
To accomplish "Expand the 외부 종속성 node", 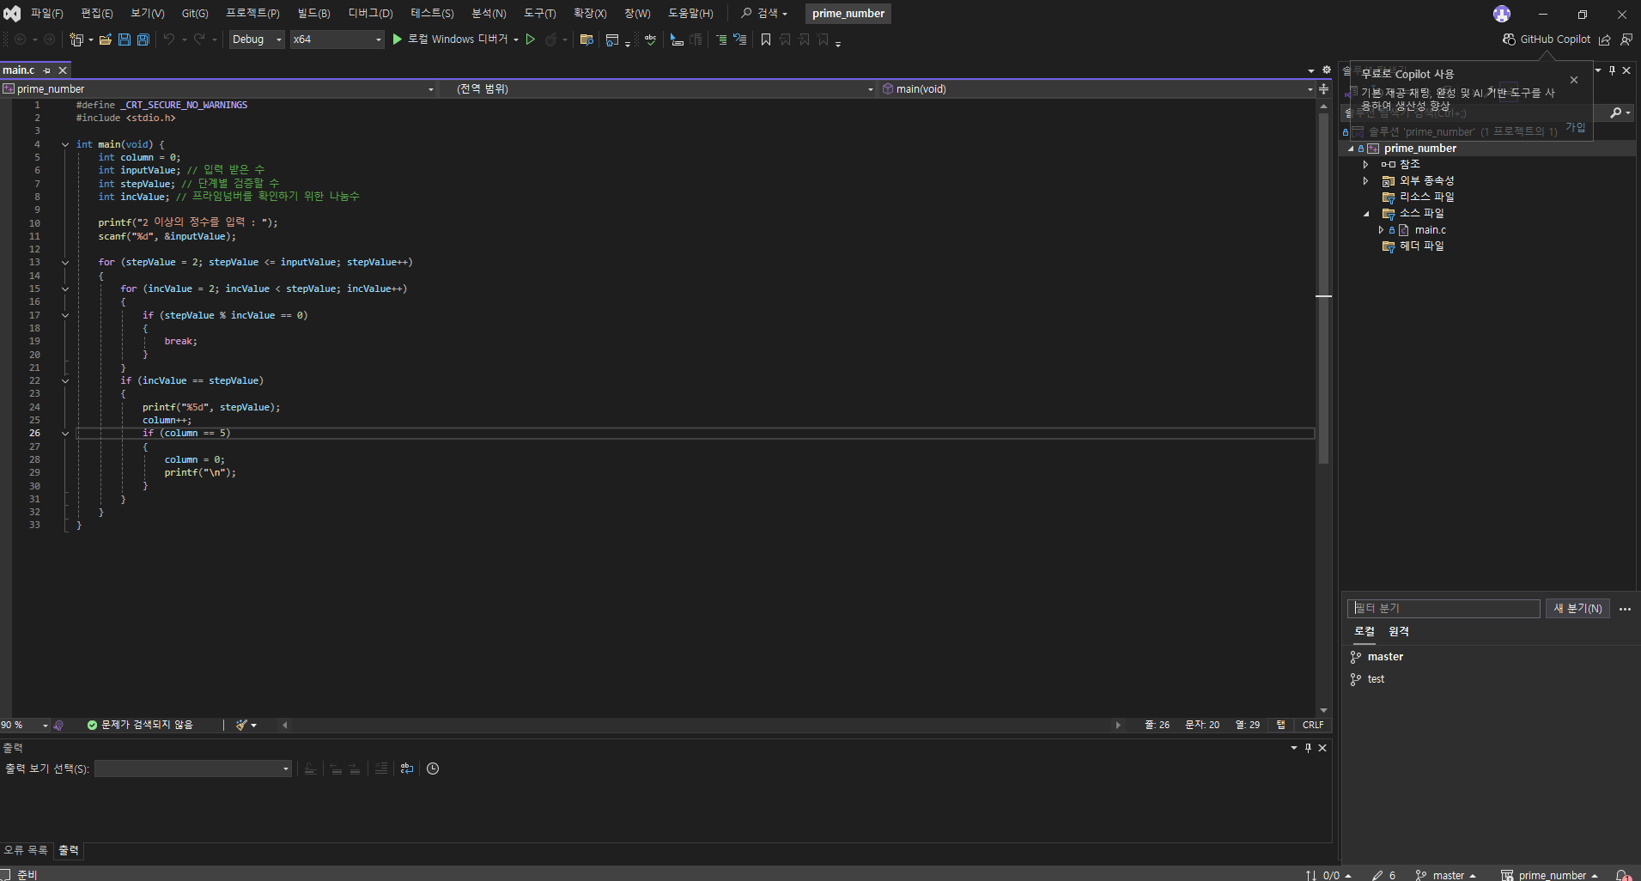I will point(1365,180).
